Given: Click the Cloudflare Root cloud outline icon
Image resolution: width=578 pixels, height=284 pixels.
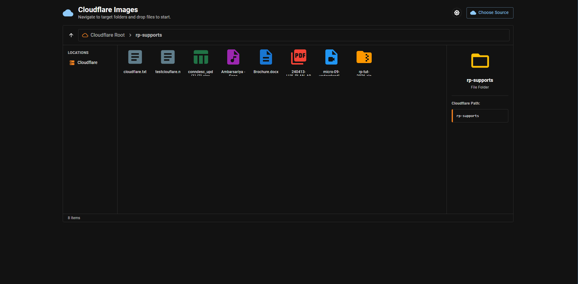Looking at the screenshot, I should coord(85,35).
